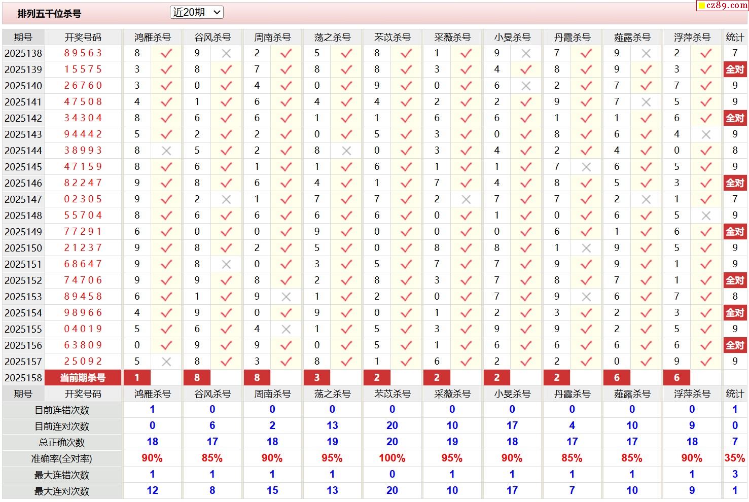Click the 当前期杀号 red label
The height and width of the screenshot is (502, 749).
(x=83, y=378)
